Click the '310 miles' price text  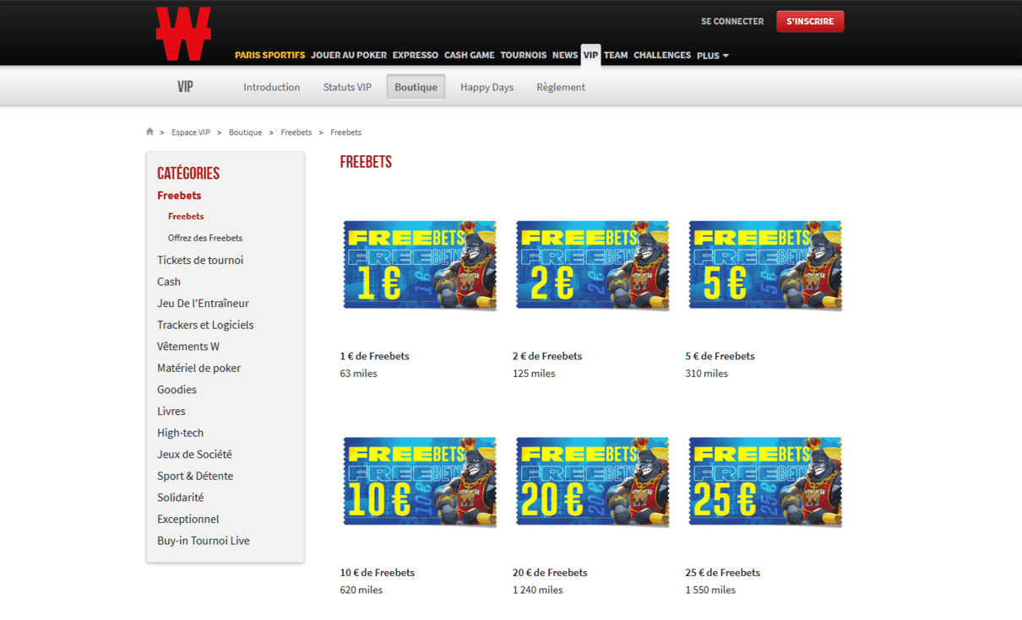(x=706, y=374)
